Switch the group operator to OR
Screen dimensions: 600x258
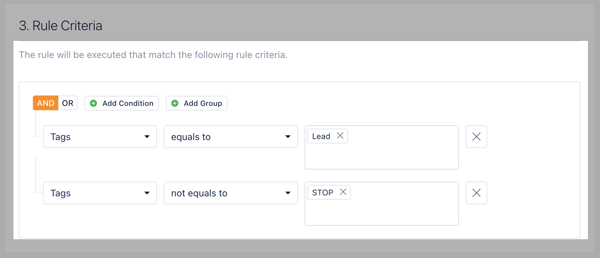(x=68, y=103)
